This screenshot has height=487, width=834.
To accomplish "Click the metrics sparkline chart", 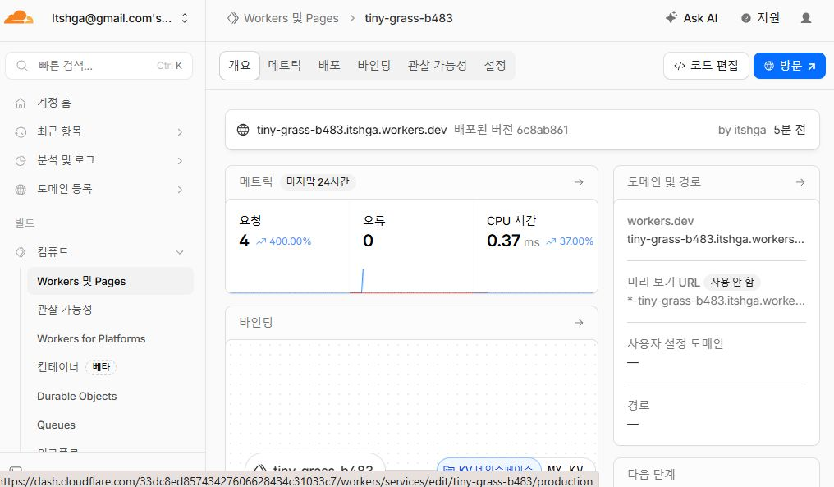I will (x=412, y=281).
